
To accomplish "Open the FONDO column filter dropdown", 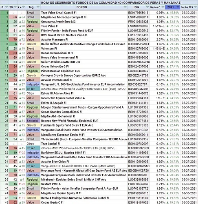I will click(x=125, y=7).
